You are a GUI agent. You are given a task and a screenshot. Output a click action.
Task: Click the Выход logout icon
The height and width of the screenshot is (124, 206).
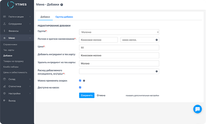click(4, 101)
